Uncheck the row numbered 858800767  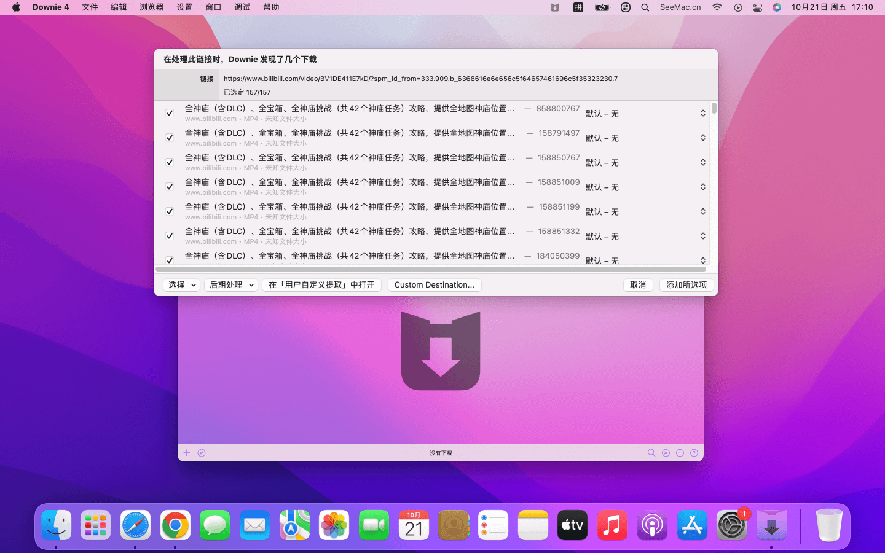[x=170, y=113]
